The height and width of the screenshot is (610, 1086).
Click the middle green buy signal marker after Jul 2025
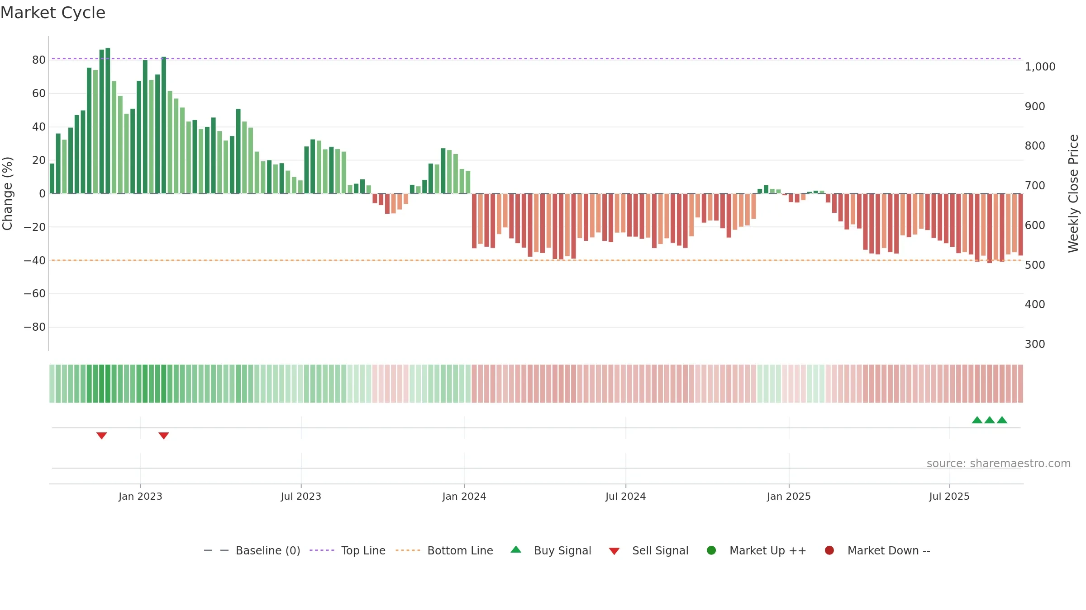990,420
